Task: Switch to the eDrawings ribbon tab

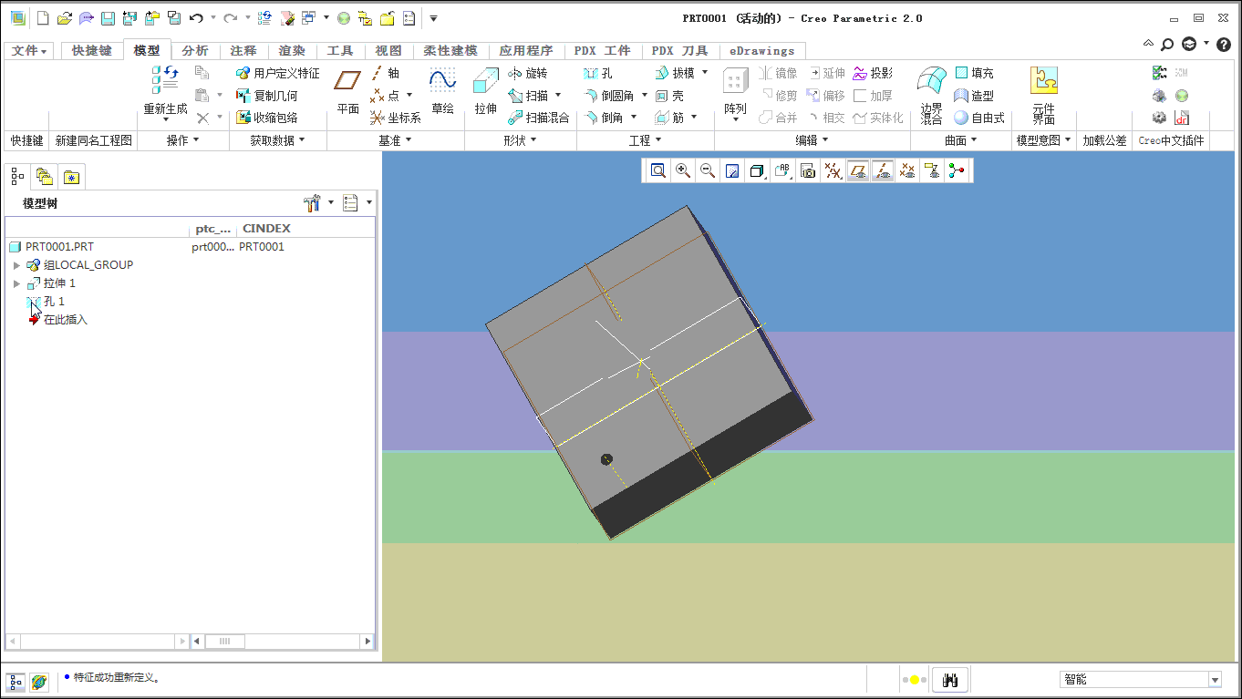Action: pyautogui.click(x=761, y=51)
